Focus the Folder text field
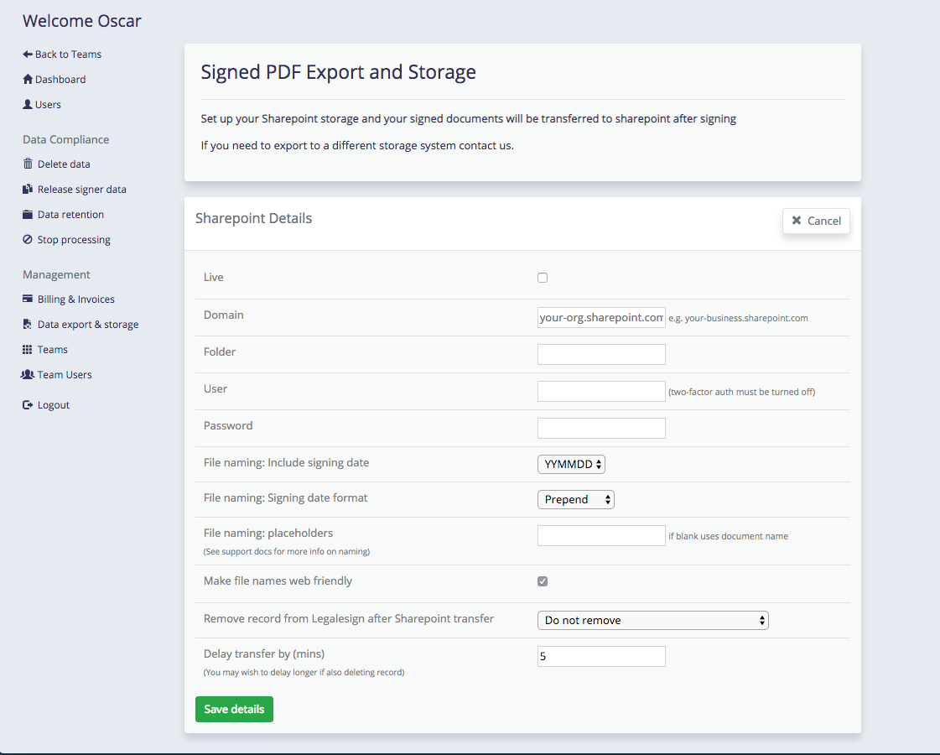 (x=601, y=354)
